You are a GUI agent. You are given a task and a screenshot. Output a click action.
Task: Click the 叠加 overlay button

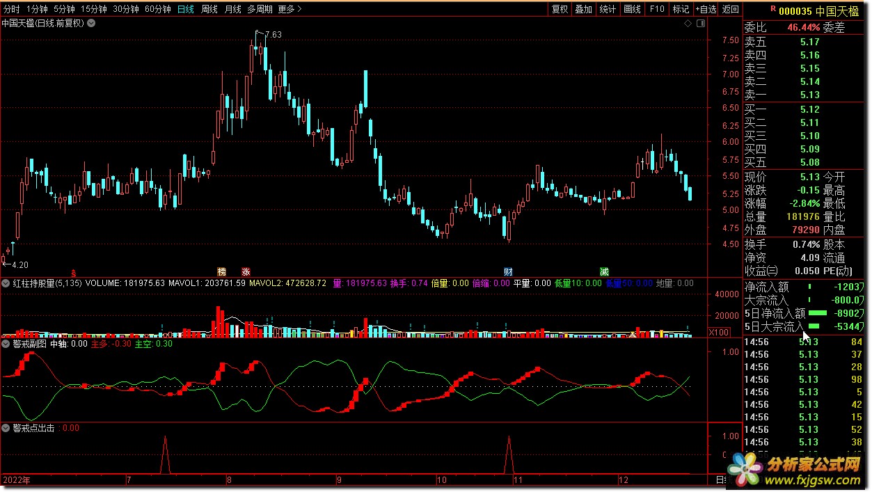click(x=584, y=9)
